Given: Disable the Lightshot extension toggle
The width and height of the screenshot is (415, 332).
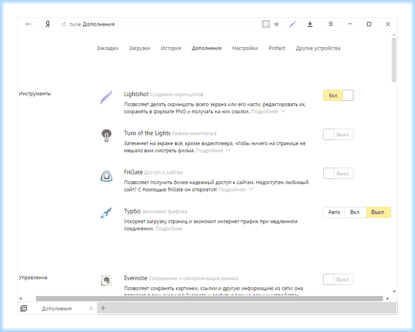Looking at the screenshot, I should pyautogui.click(x=338, y=95).
